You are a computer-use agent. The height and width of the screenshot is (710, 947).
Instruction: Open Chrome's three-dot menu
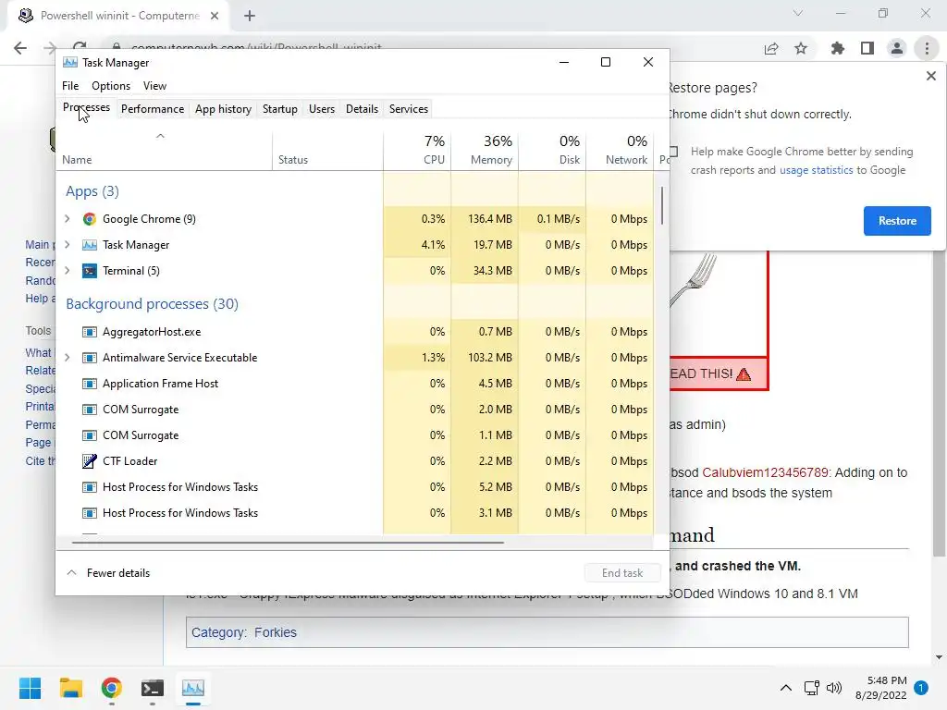pyautogui.click(x=927, y=48)
